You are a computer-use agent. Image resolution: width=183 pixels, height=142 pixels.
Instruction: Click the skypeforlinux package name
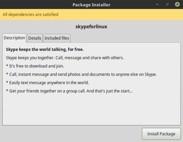[91, 27]
